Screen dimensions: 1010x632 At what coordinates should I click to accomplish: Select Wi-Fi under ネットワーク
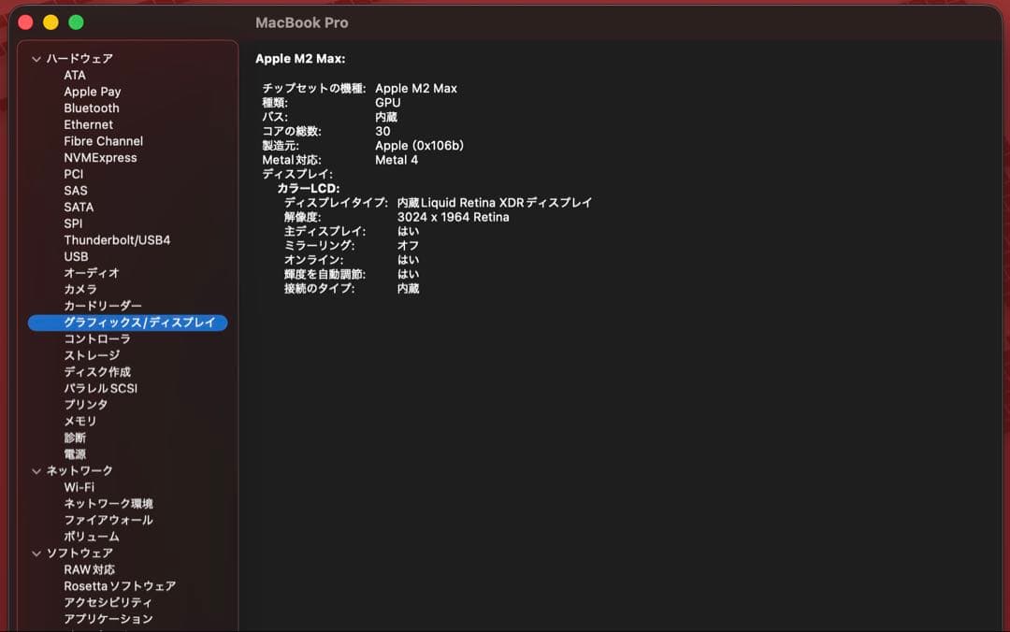click(79, 487)
